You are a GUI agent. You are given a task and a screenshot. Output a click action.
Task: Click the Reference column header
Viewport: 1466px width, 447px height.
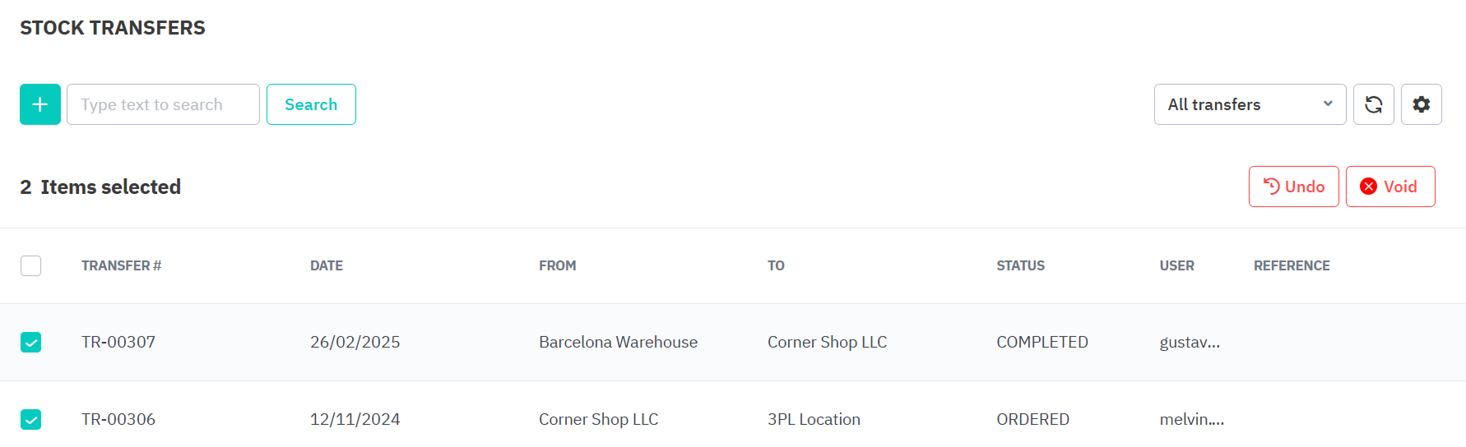1292,265
